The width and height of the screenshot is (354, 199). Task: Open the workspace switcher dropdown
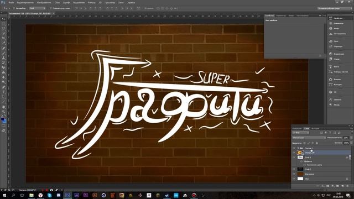tap(335, 8)
